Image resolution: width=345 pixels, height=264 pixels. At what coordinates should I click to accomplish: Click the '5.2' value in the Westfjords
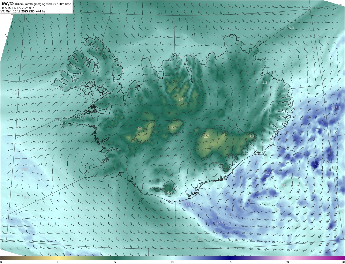point(102,53)
